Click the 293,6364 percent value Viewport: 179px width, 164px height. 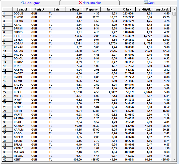[x=129, y=13]
